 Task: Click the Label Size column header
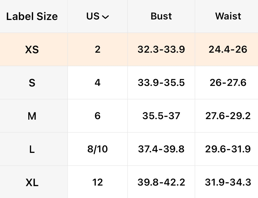32,16
